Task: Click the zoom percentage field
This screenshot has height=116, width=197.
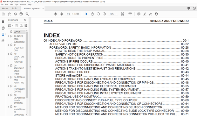Action: tap(112, 14)
